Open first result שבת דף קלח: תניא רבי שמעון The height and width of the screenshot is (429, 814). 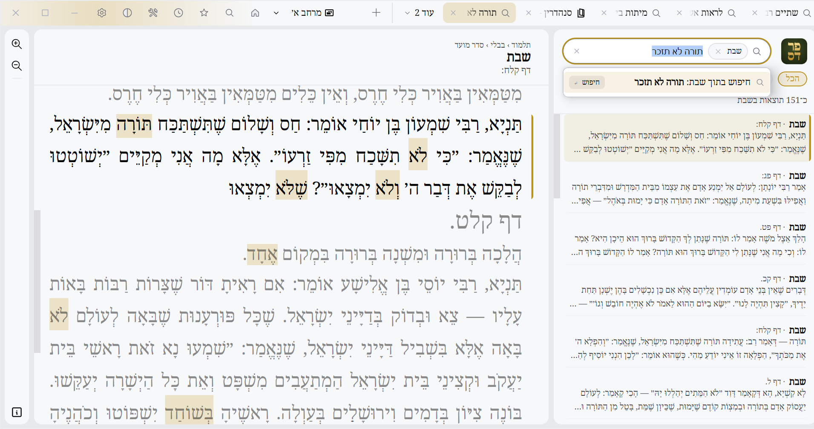coord(687,137)
